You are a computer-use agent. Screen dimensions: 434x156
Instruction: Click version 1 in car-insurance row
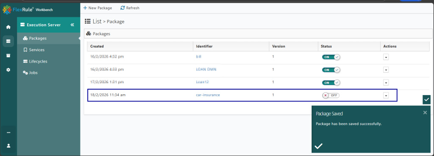[273, 95]
